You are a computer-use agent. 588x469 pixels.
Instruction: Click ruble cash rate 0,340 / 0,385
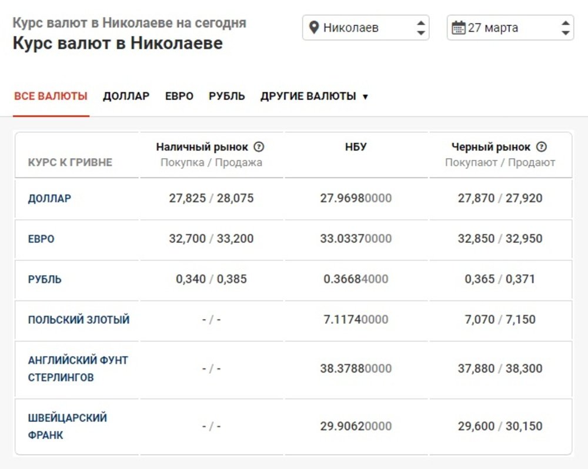pyautogui.click(x=211, y=279)
